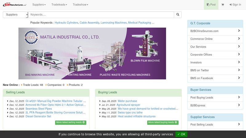Open the Suppliers menu in the navbar

coord(39,5)
